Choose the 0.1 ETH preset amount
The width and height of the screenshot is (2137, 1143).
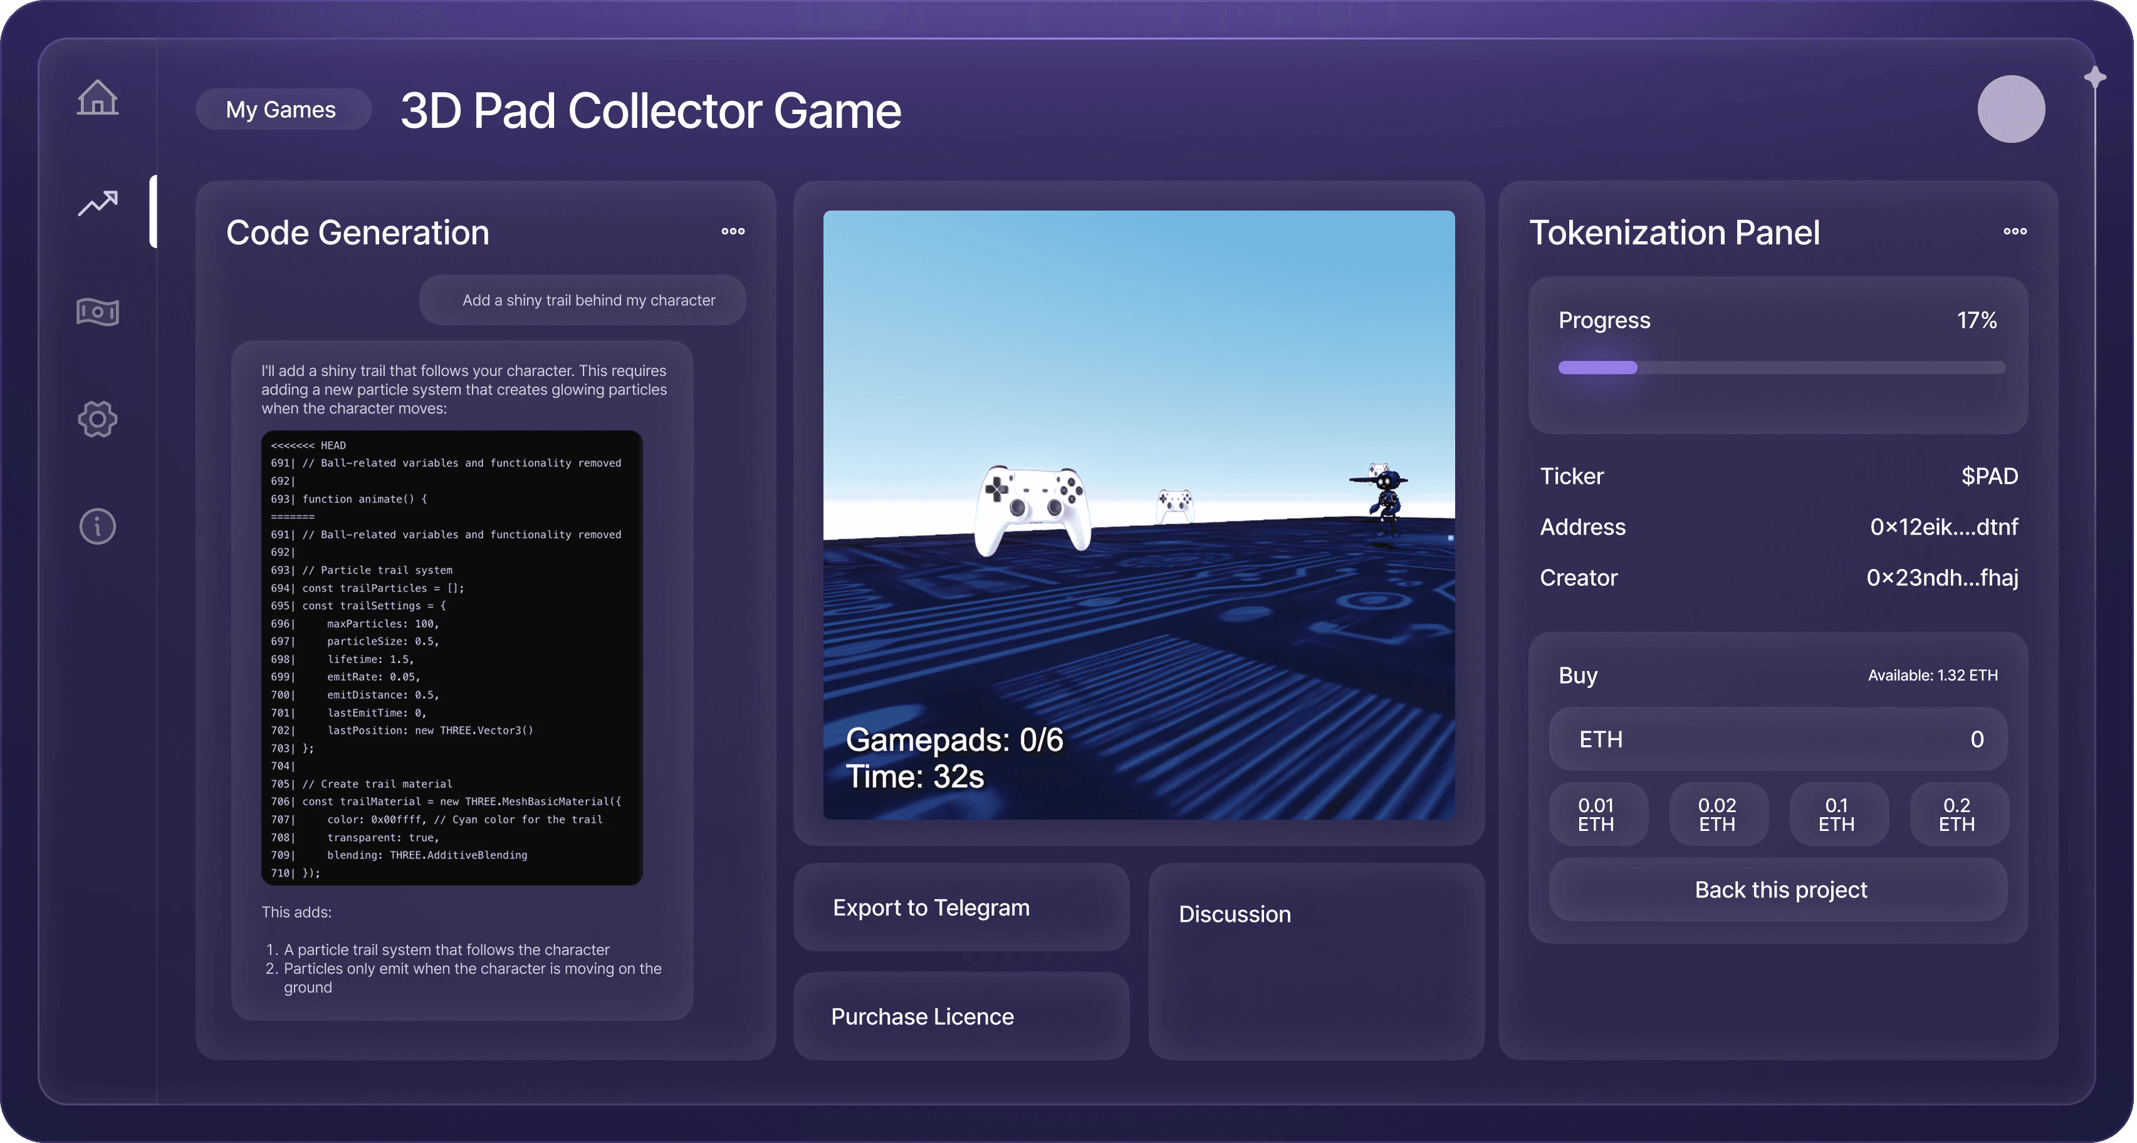point(1837,815)
